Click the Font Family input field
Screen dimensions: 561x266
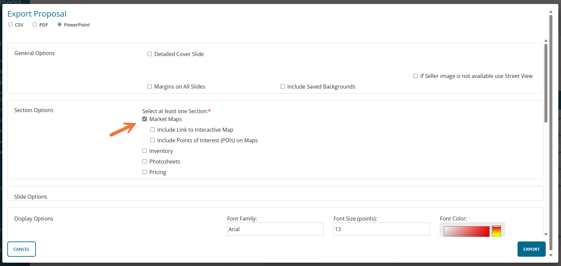pyautogui.click(x=275, y=229)
